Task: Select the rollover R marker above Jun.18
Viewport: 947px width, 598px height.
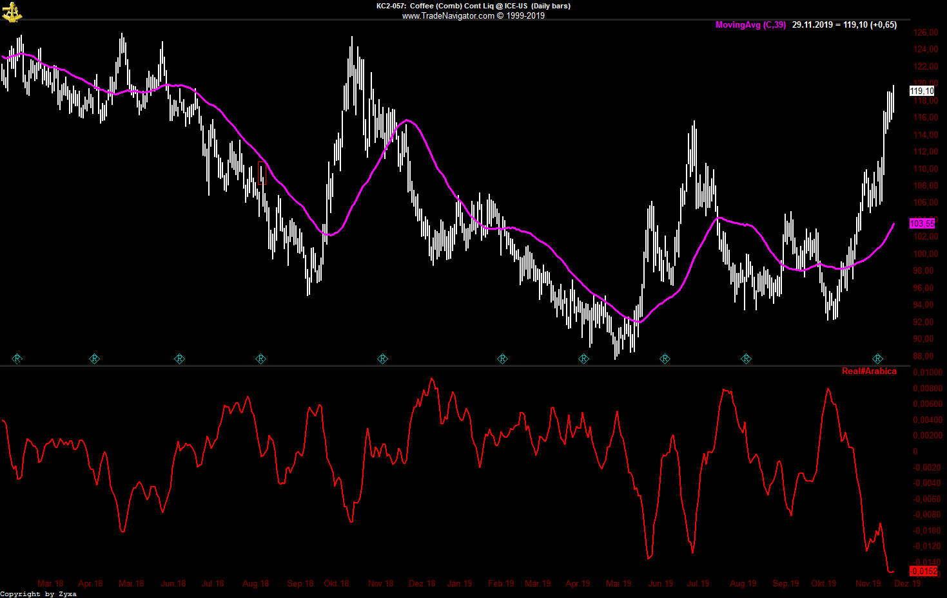Action: [179, 359]
